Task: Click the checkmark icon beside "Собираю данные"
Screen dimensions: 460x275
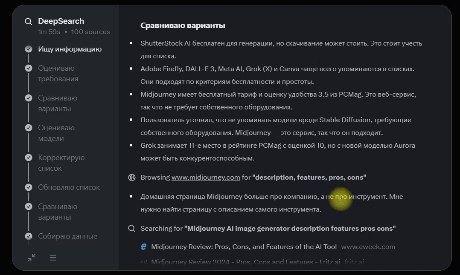Action: pyautogui.click(x=29, y=236)
